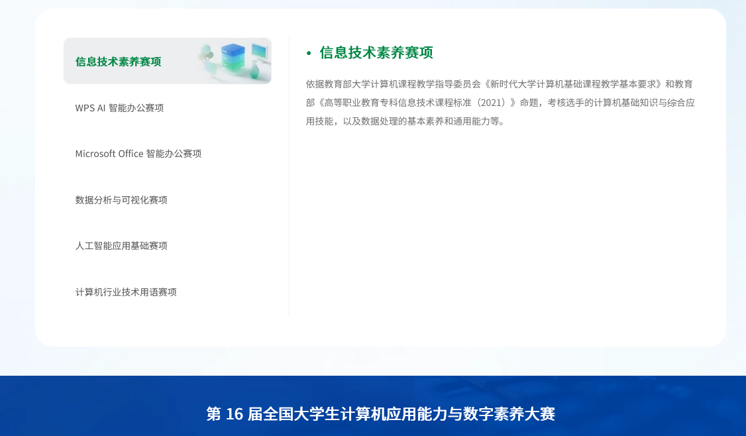Click the stacked server blocks icon

coord(233,58)
